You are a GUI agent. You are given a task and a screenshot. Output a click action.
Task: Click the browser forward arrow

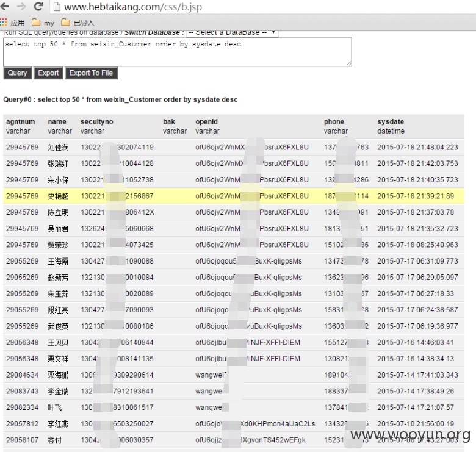[x=21, y=6]
